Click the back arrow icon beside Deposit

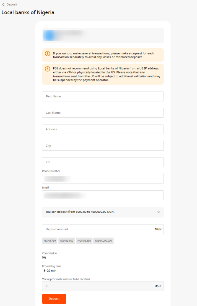3,4
